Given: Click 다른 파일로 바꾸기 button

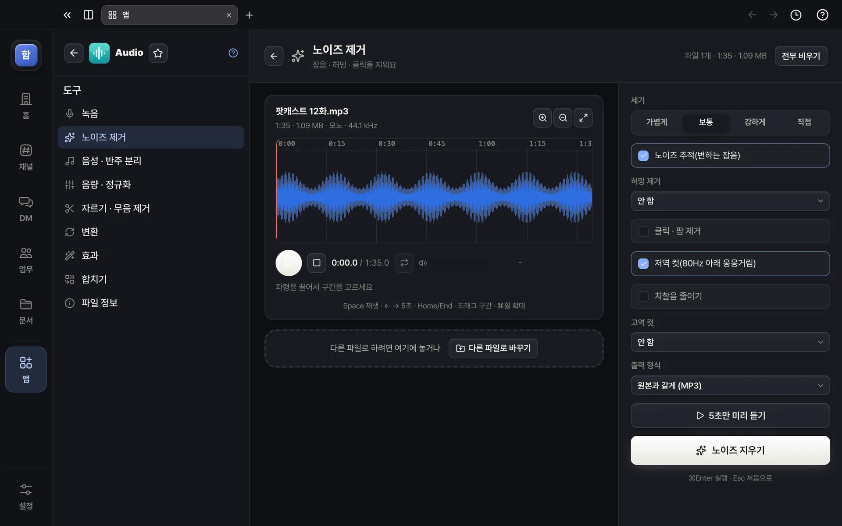Looking at the screenshot, I should pos(493,348).
